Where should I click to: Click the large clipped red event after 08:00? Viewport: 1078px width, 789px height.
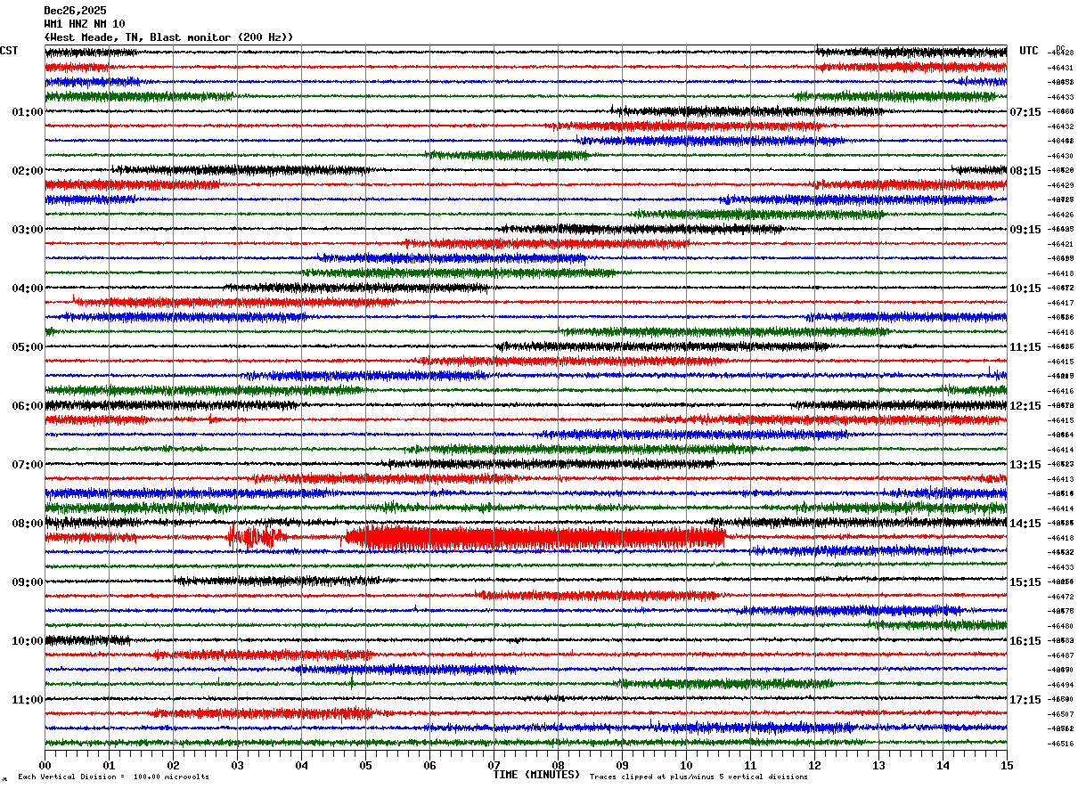[535, 538]
